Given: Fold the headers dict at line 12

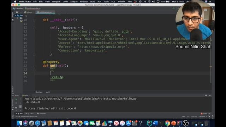Looking at the screenshot, I should (x=34, y=28).
